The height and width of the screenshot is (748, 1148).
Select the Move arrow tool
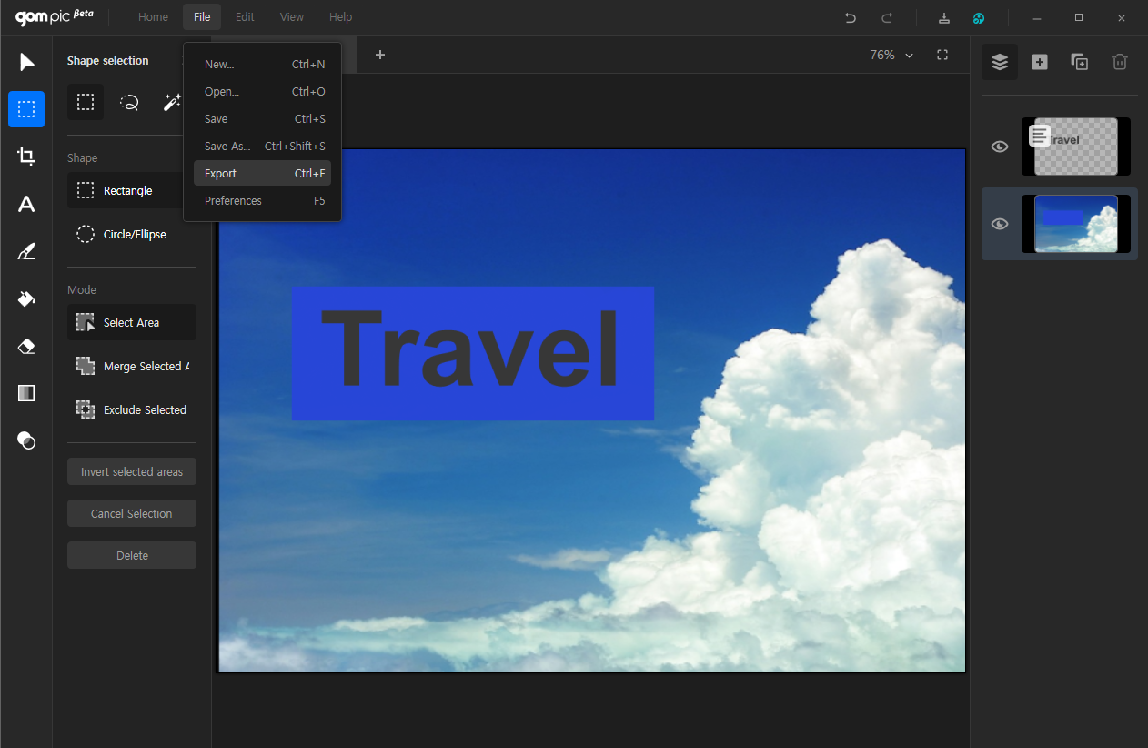[26, 62]
